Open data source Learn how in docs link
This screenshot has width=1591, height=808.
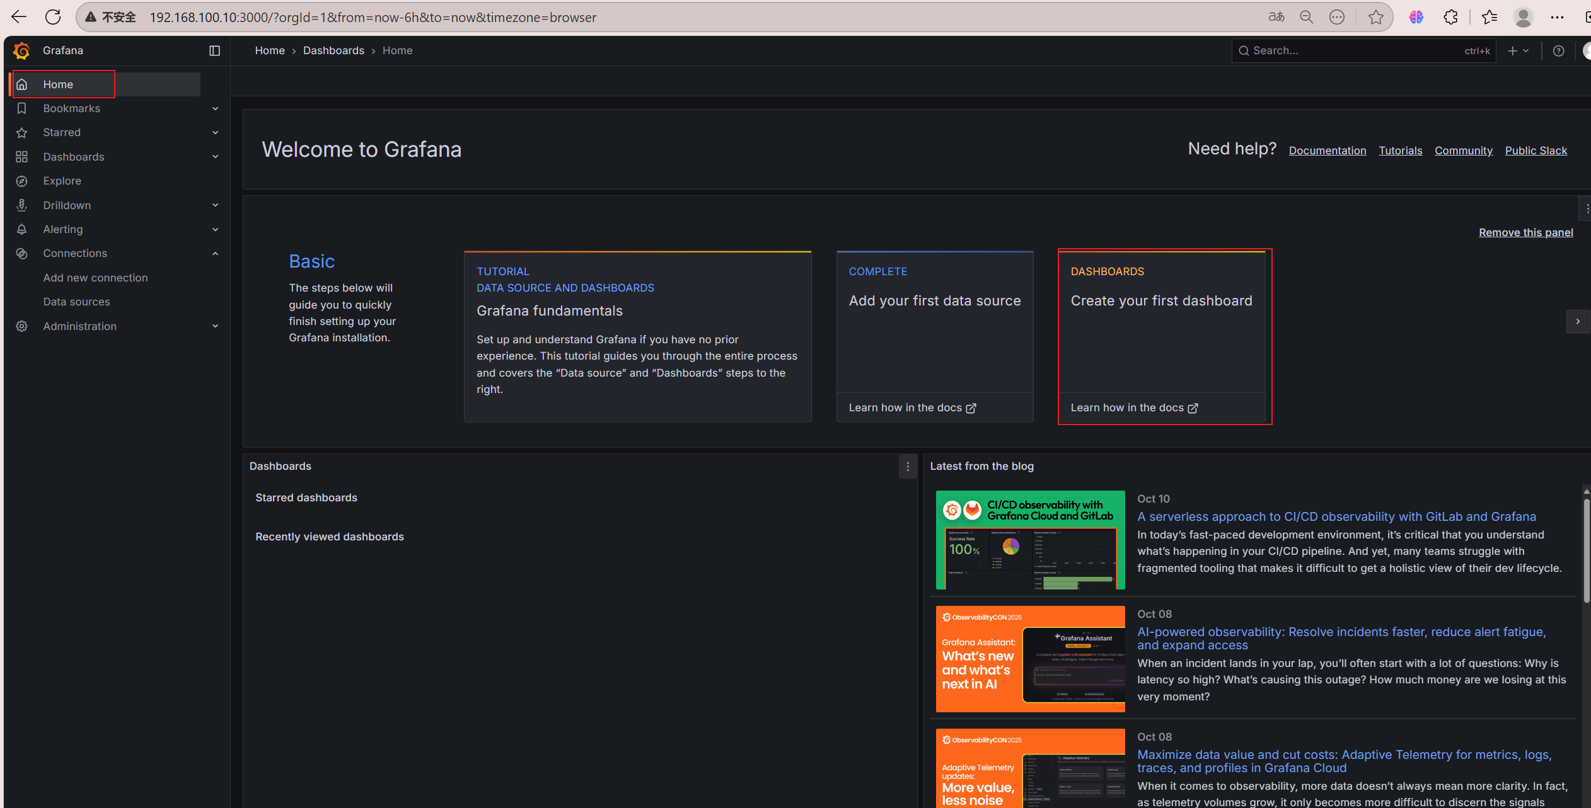click(x=912, y=407)
